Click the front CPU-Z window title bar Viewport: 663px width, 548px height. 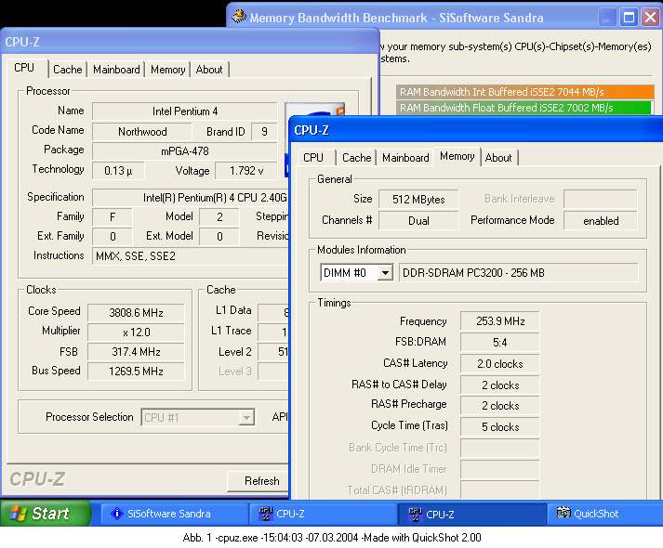(x=476, y=130)
